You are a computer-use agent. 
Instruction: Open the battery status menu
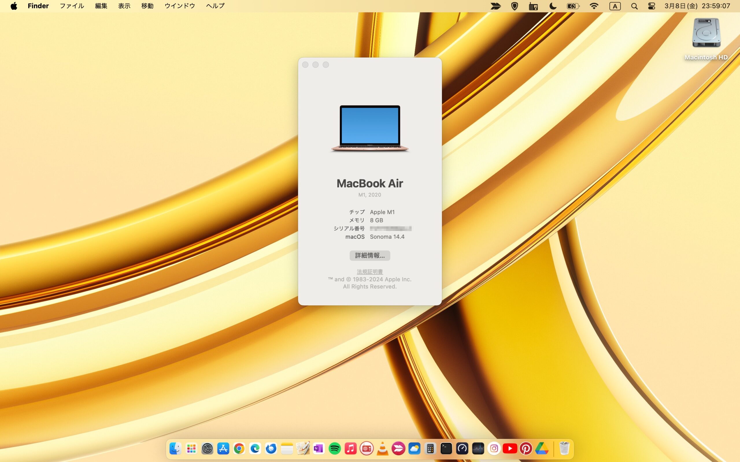573,6
